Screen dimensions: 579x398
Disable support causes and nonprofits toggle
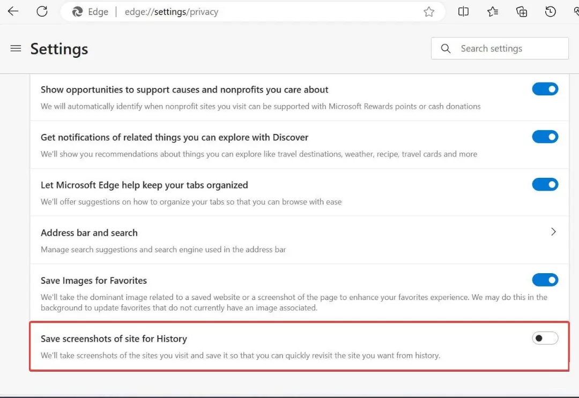[x=545, y=89]
